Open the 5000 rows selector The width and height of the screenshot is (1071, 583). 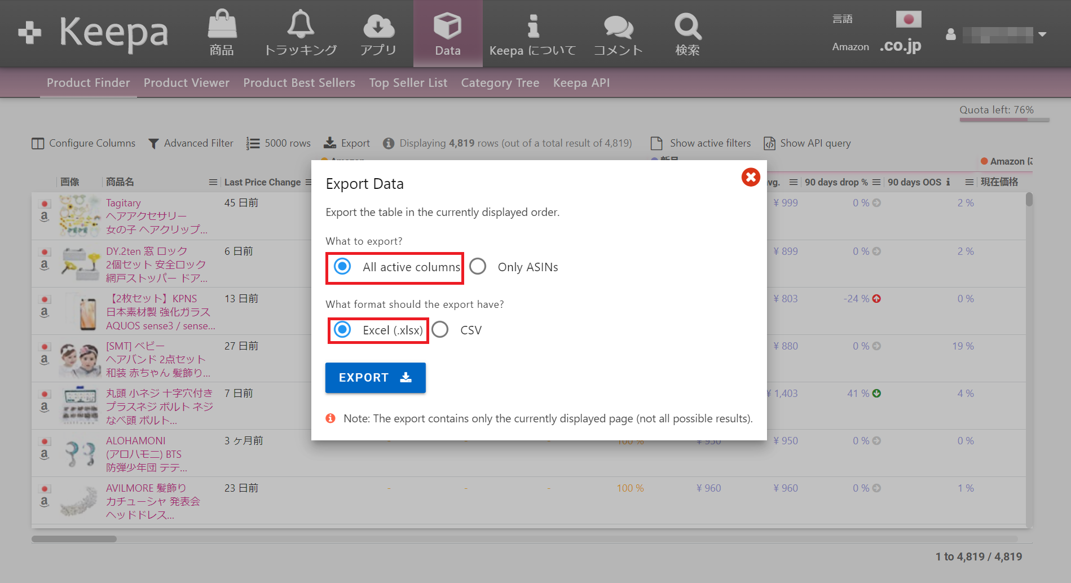pos(279,143)
